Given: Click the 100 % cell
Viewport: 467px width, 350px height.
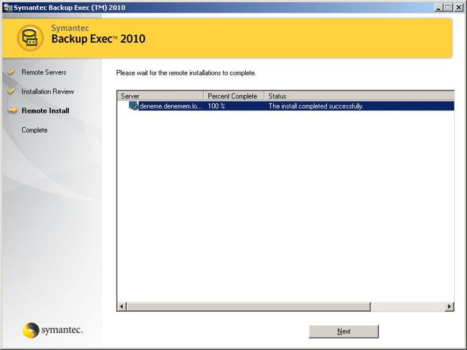Looking at the screenshot, I should pyautogui.click(x=217, y=106).
